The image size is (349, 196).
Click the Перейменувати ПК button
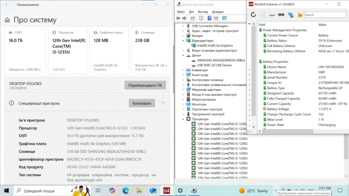point(145,85)
